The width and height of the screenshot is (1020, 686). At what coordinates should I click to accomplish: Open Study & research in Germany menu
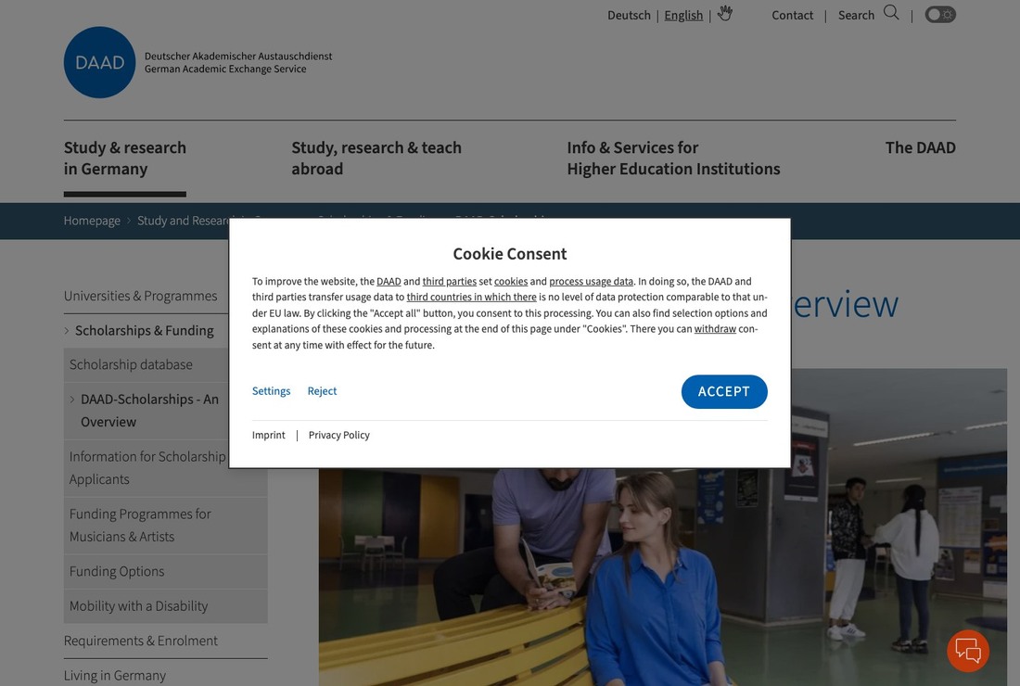(x=125, y=158)
